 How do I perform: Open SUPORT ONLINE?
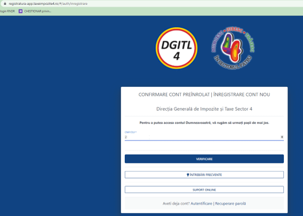204,190
